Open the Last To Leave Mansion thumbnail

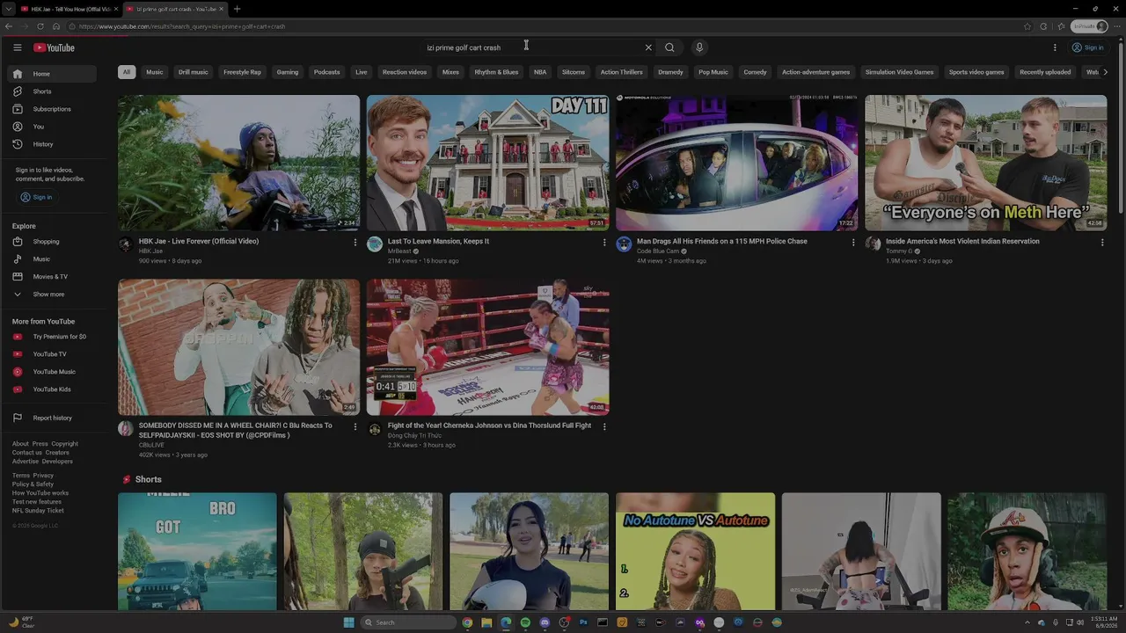(x=487, y=163)
